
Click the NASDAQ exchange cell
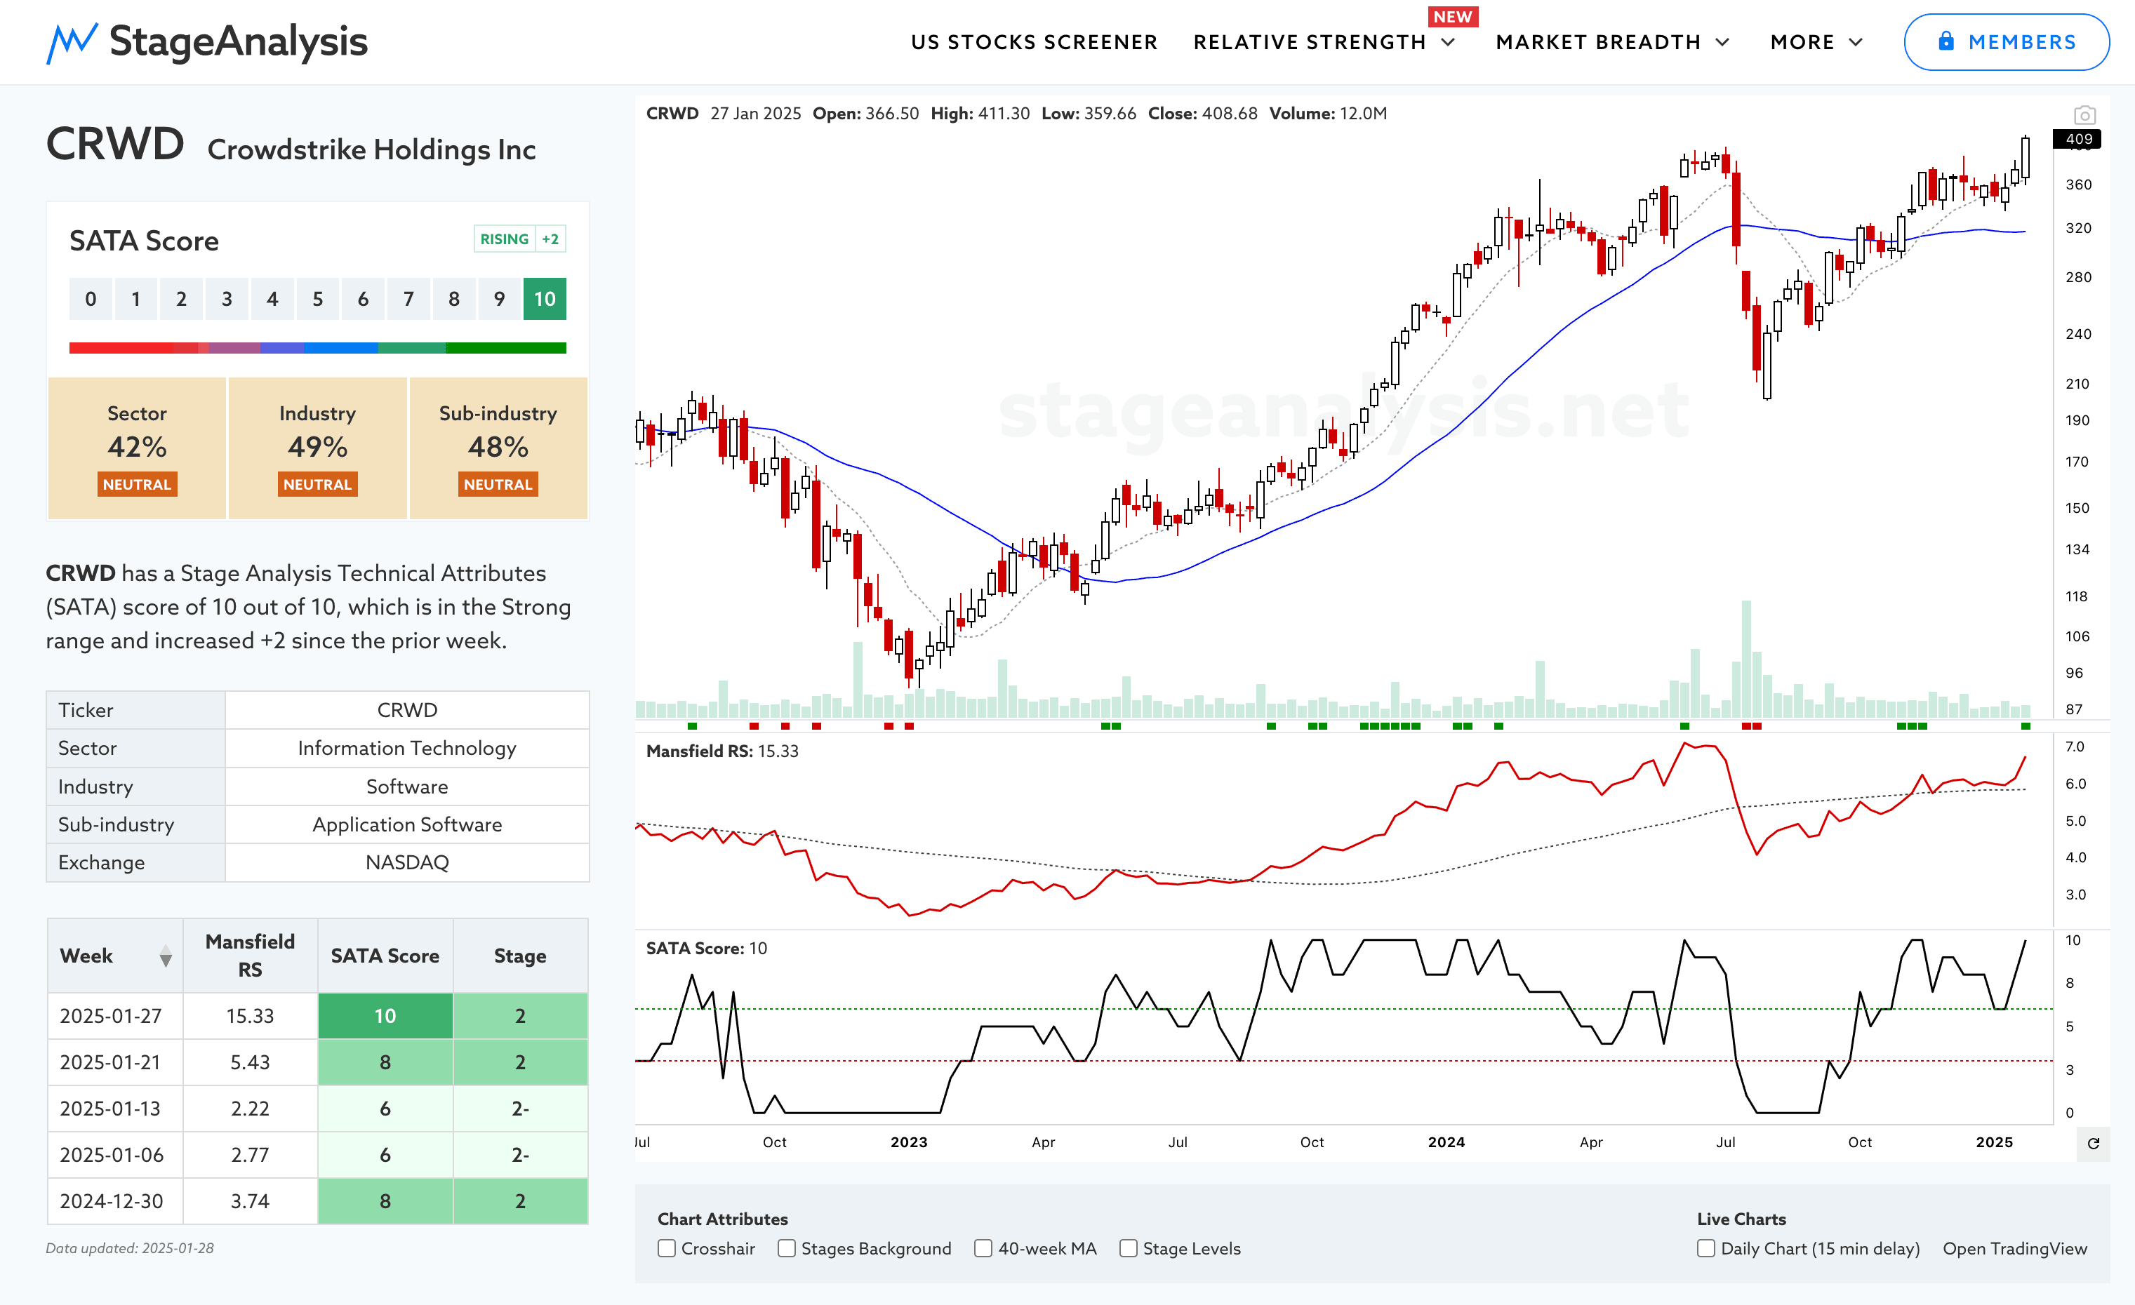tap(407, 862)
